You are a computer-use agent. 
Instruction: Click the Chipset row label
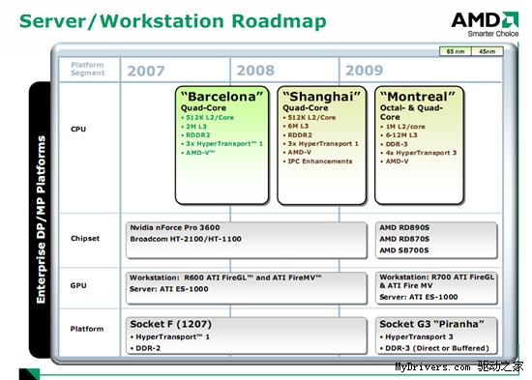pos(85,238)
